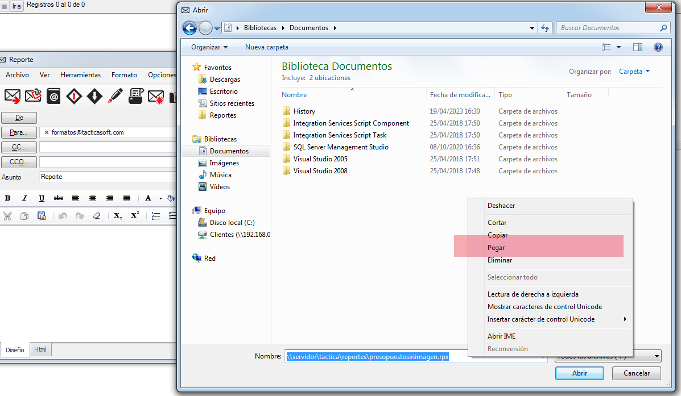Click the font color A icon

(x=148, y=198)
